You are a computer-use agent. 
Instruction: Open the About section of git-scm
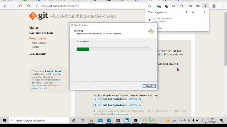[33, 28]
